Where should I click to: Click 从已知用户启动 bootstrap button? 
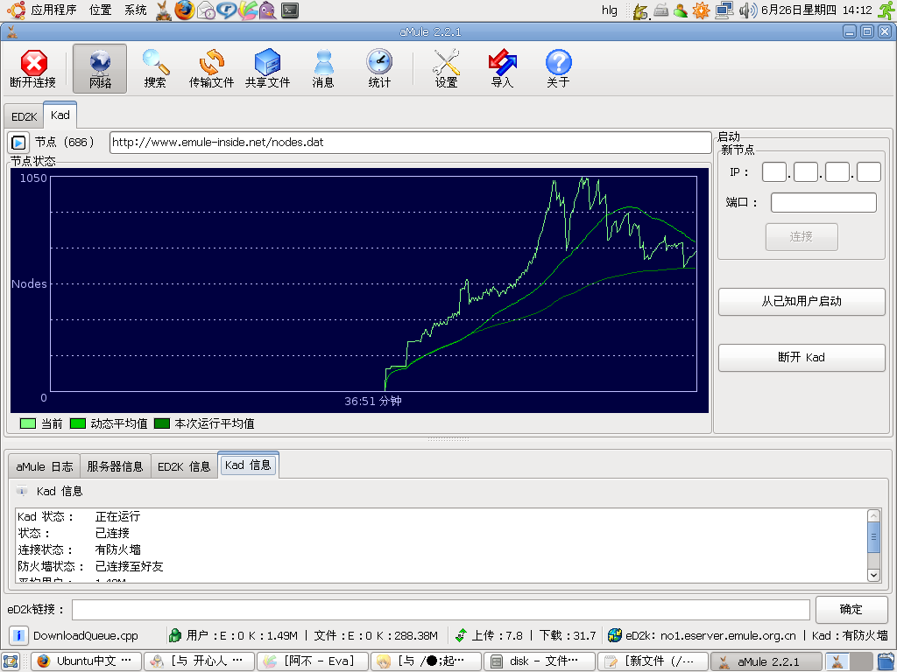coord(802,301)
